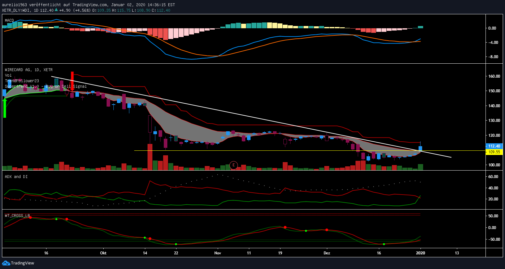
Task: Click the XETR_DLY:WDI symbol text
Action: [x=16, y=10]
